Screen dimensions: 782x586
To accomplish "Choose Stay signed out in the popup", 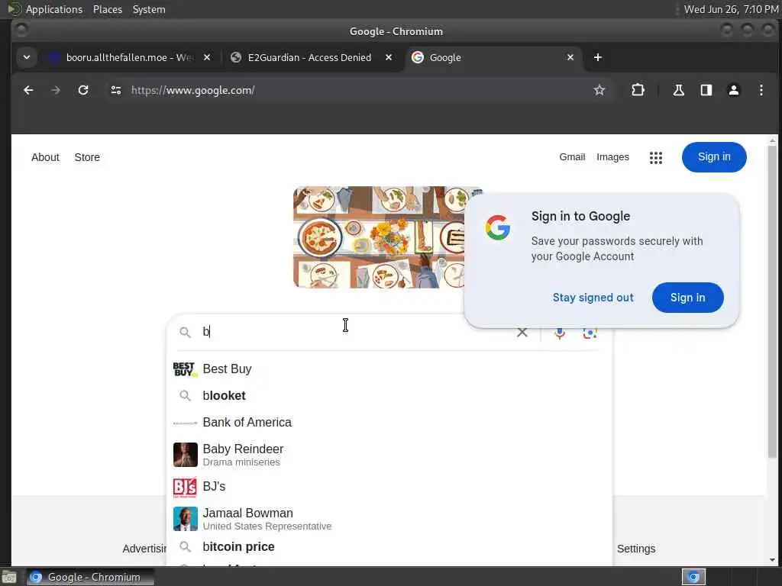I will [593, 298].
